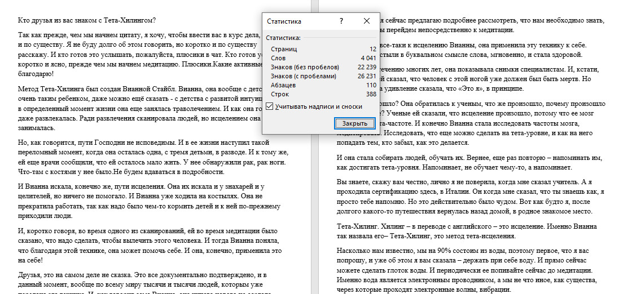Screen dimensions: 628x294
Task: Click paragraph starting Но, как говорится, пути Господни
Action: (153, 157)
